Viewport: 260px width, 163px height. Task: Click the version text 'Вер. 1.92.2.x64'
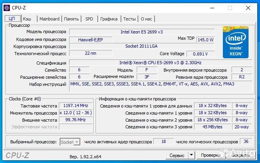tap(85, 157)
